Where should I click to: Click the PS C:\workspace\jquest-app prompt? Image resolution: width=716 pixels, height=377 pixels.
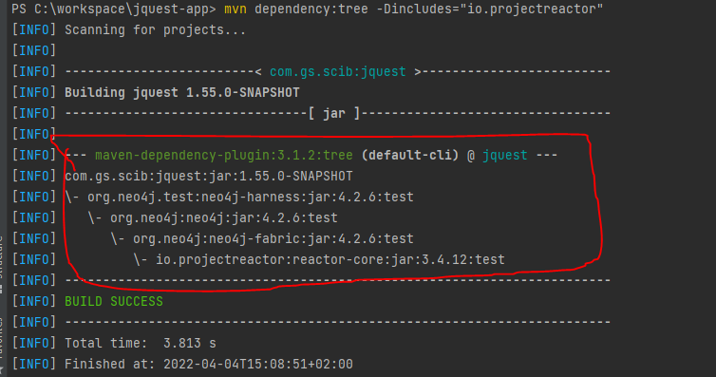click(114, 9)
